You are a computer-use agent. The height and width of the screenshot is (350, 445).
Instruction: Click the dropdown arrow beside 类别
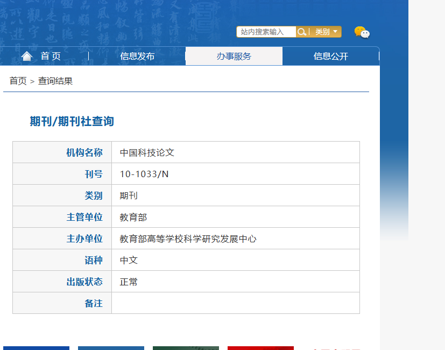[335, 32]
